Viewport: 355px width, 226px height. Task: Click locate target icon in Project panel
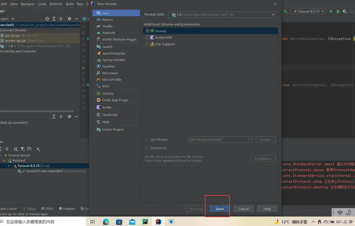(x=47, y=19)
